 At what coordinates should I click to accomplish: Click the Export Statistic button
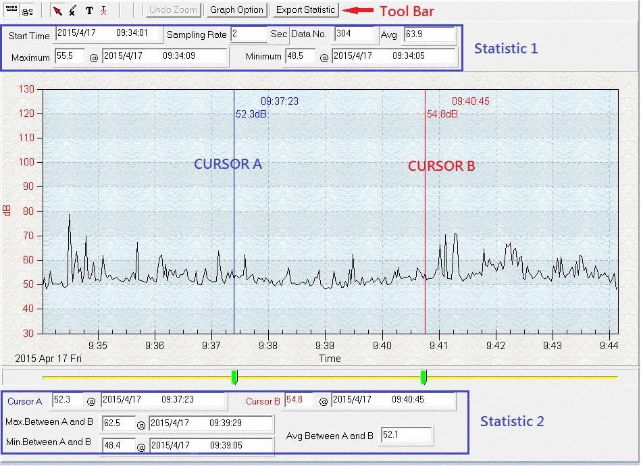click(x=305, y=9)
